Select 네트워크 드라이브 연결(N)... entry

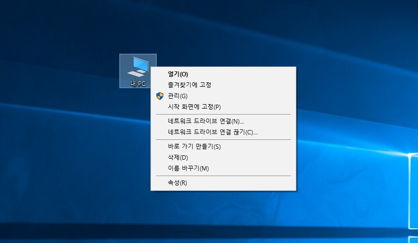pos(223,121)
